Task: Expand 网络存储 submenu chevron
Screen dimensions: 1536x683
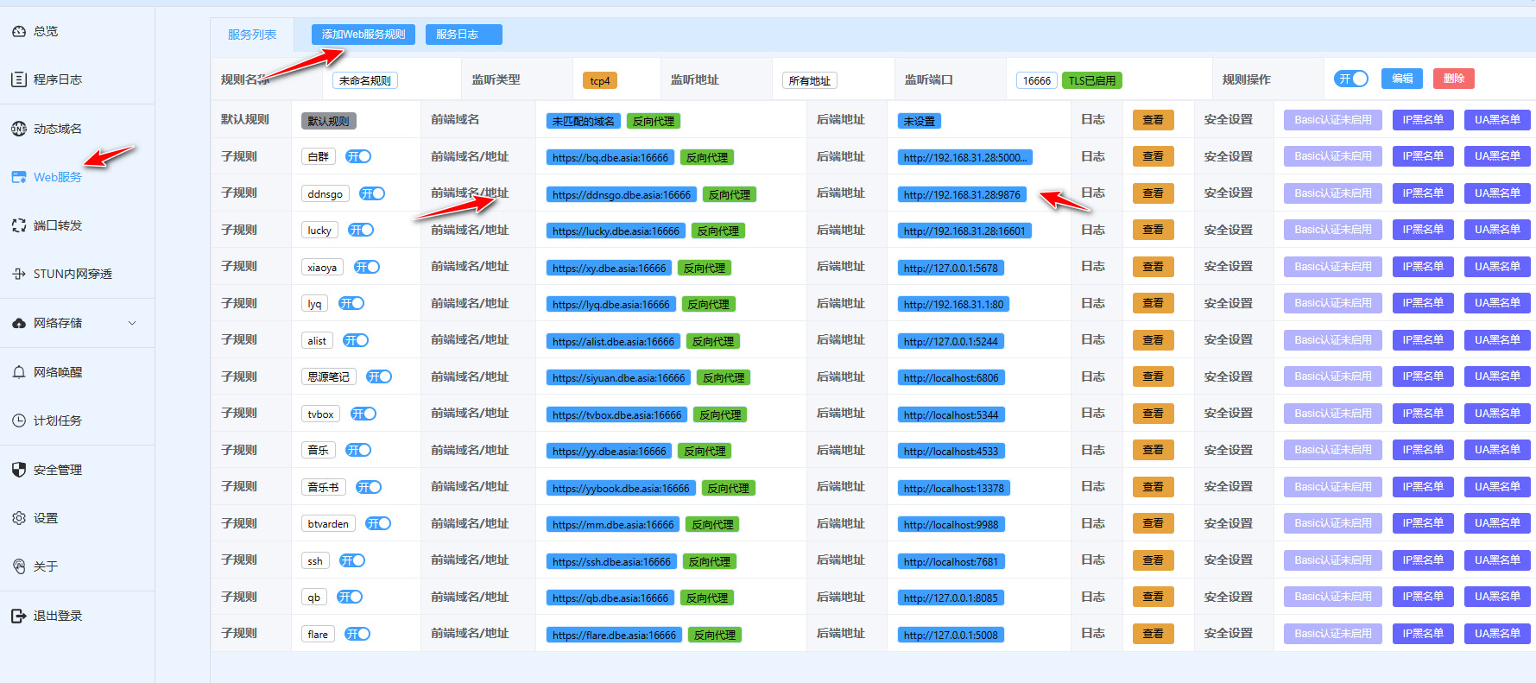Action: (x=132, y=323)
